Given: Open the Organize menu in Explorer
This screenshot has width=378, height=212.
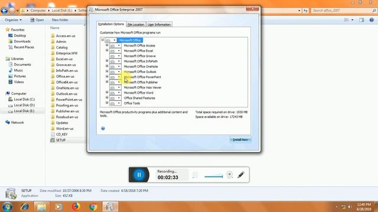Looking at the screenshot, I should click(13, 20).
